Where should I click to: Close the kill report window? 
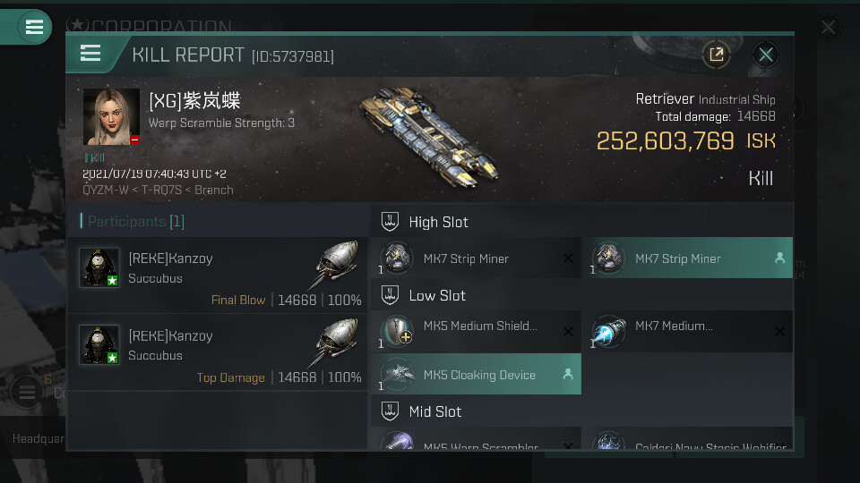(x=766, y=55)
